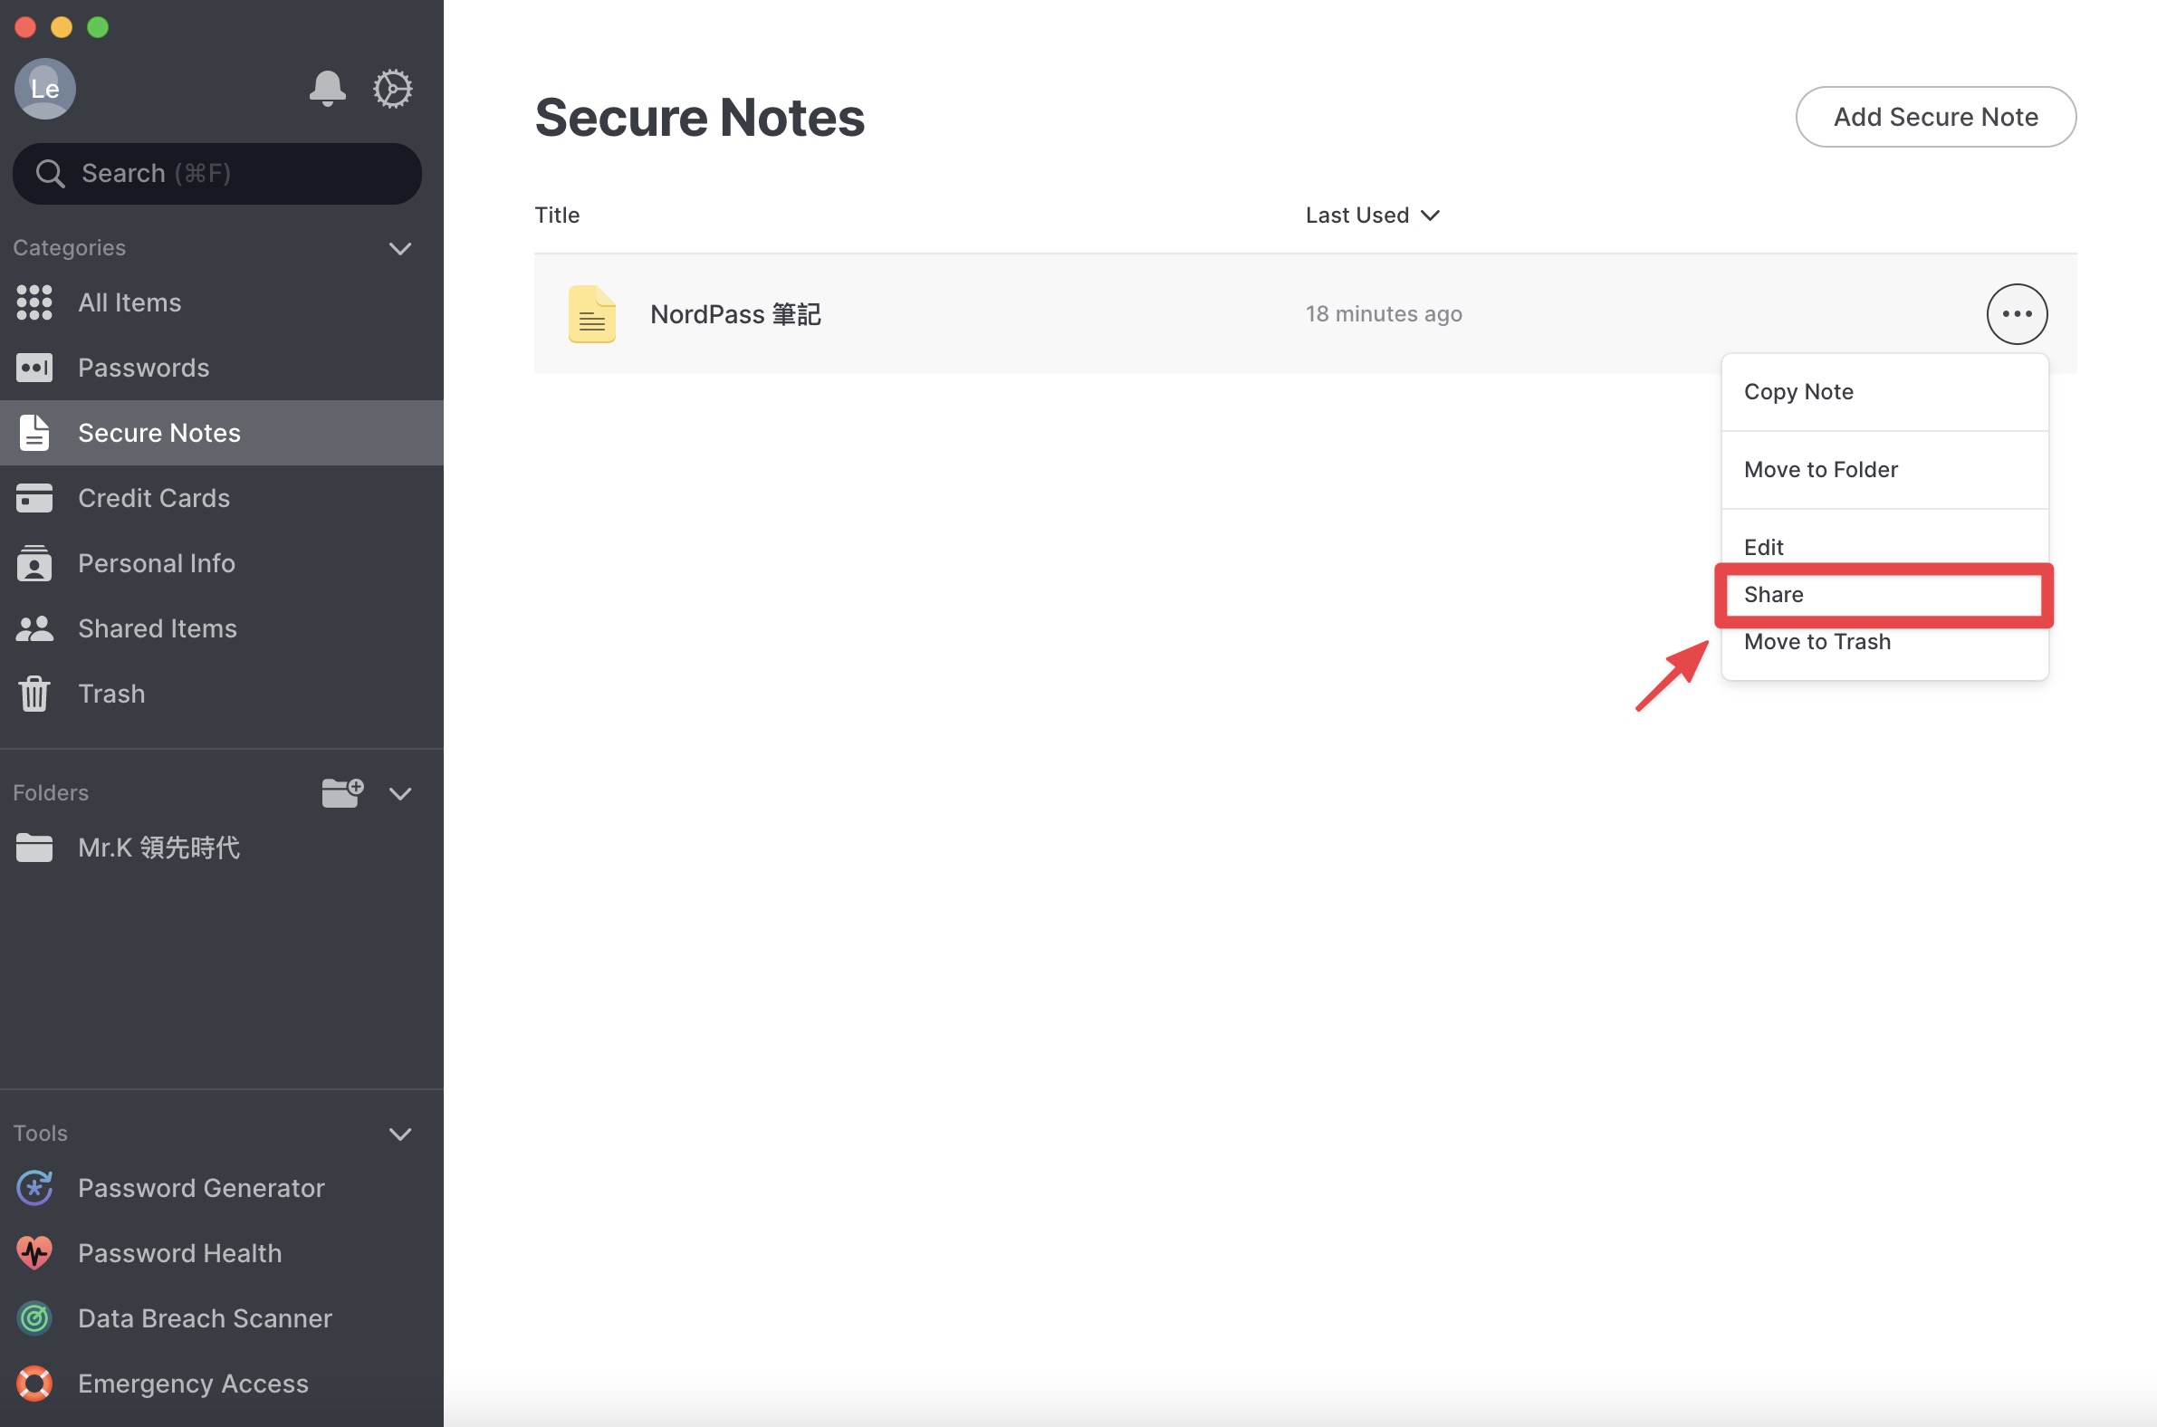Click the Emergency Access lifebuoy icon

[34, 1384]
